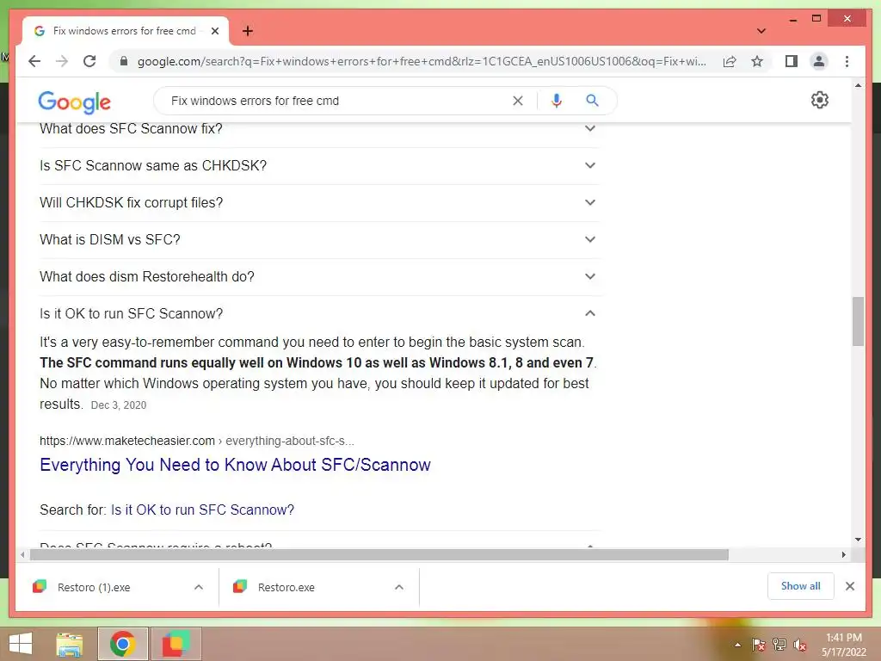This screenshot has height=661, width=881.
Task: Open 'Everything You Need to Know About SFC/Scannow'
Action: (x=235, y=465)
